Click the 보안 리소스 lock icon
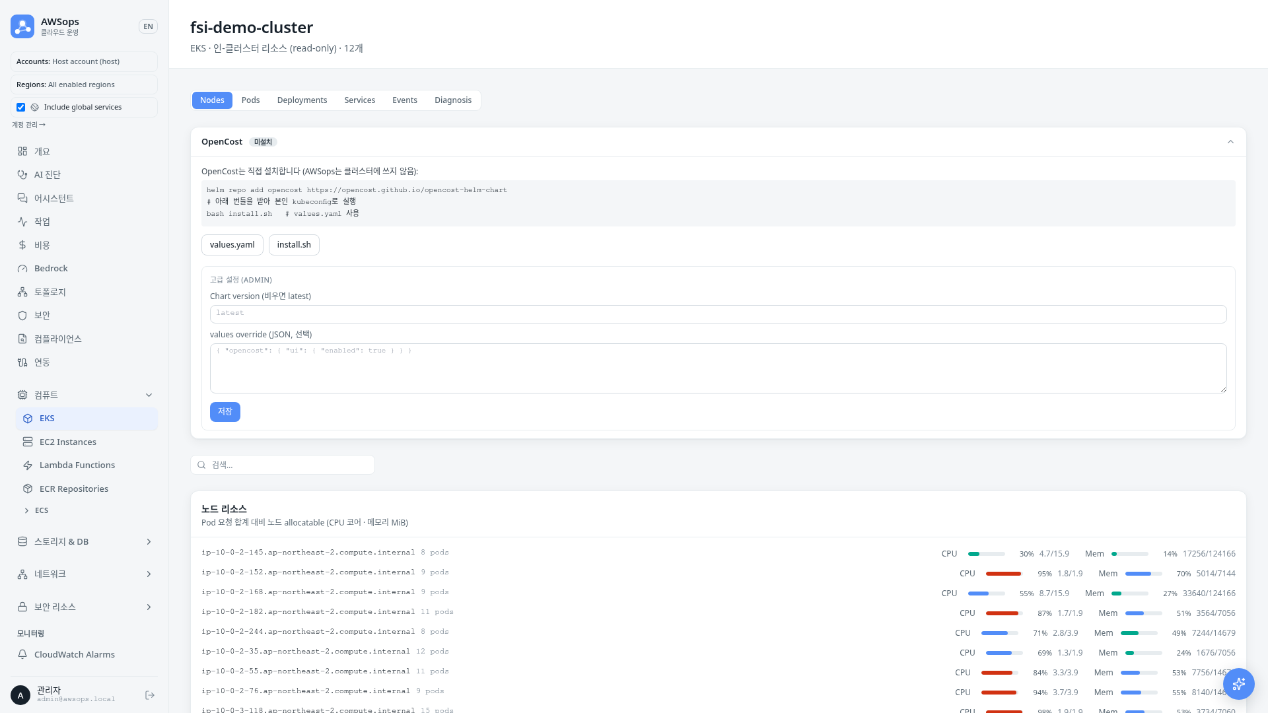Viewport: 1268px width, 713px height. pos(22,607)
